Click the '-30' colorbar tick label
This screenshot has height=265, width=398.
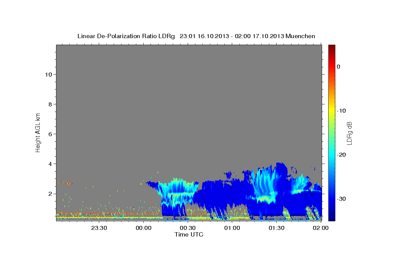[342, 199]
